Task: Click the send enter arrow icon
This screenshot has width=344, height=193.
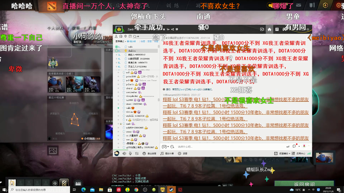Action: tap(288, 147)
